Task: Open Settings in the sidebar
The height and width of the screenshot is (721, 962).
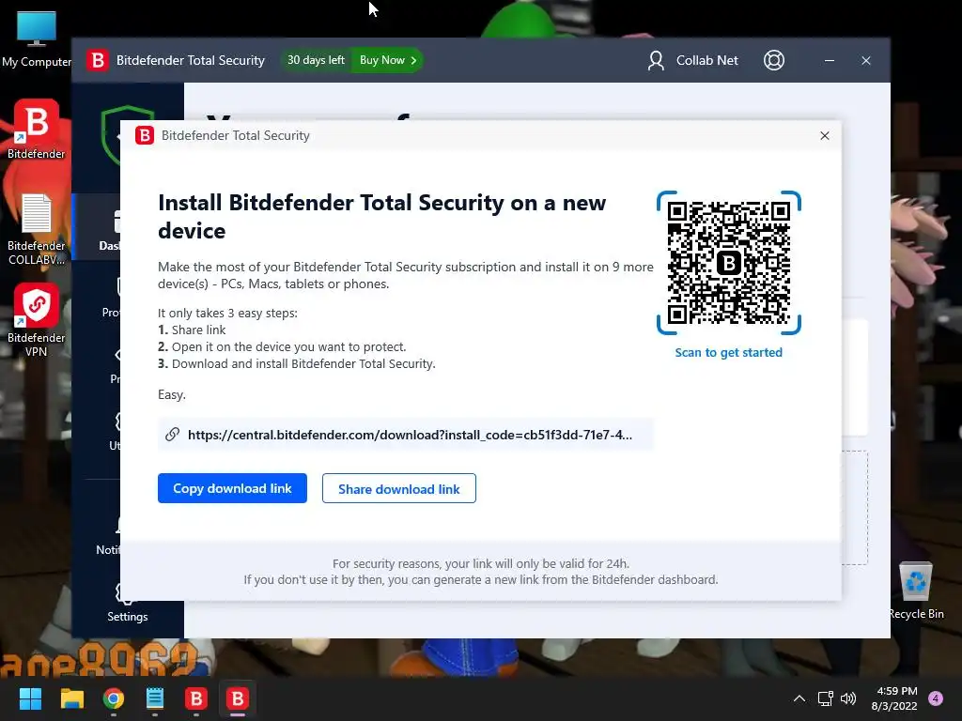Action: pyautogui.click(x=127, y=604)
